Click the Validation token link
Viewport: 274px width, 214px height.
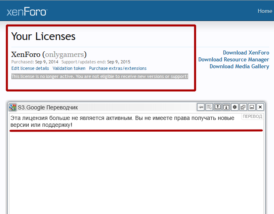point(69,69)
